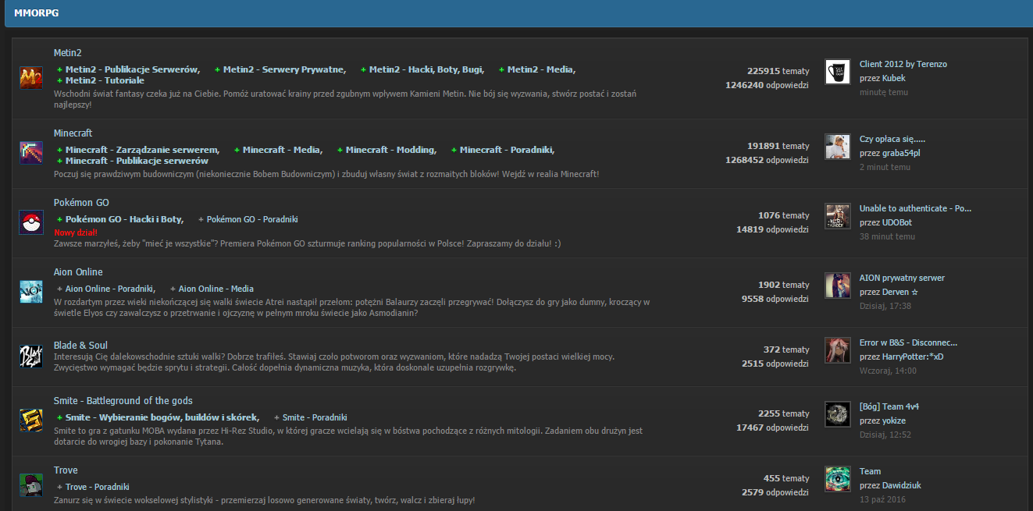The image size is (1033, 511).
Task: Click the 'Wczoraj, 14:00' timestamp
Action: [888, 371]
